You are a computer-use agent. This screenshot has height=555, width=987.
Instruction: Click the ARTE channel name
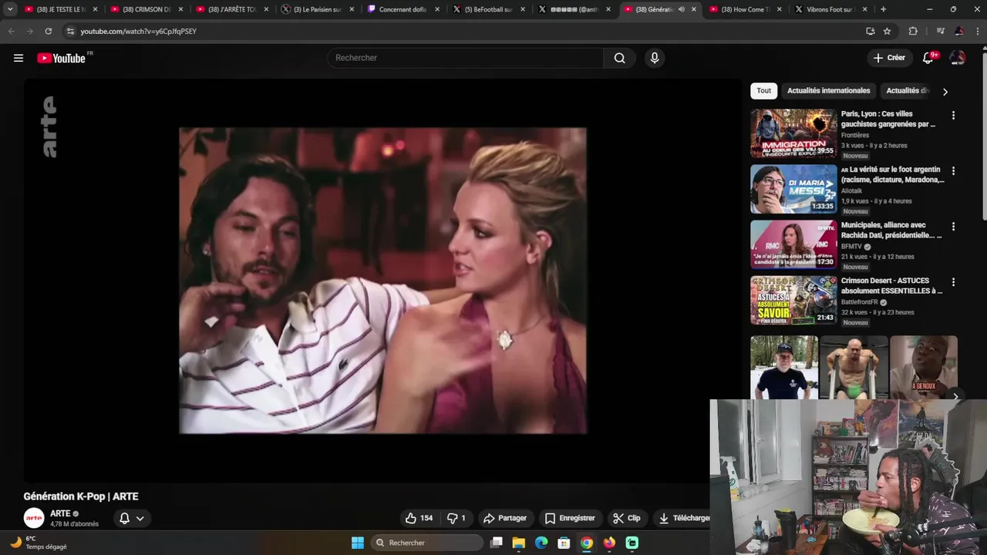click(60, 513)
